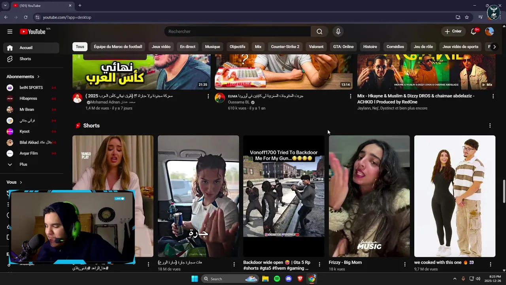506x285 pixels.
Task: Select the Jeux vidéo chip
Action: [x=161, y=47]
